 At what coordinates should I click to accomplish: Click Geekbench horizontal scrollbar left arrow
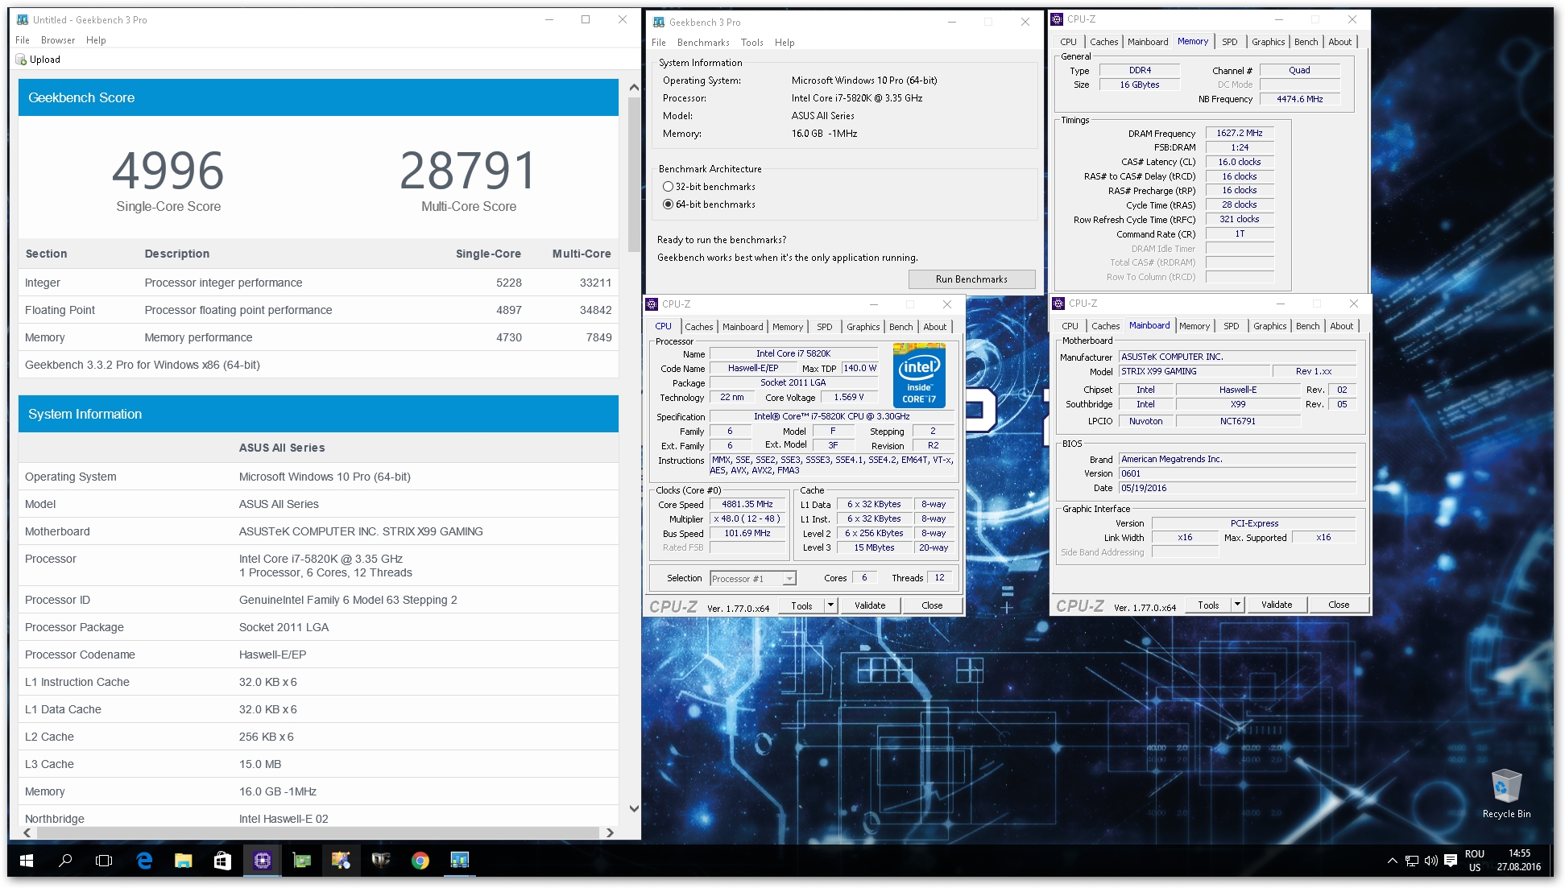point(27,832)
